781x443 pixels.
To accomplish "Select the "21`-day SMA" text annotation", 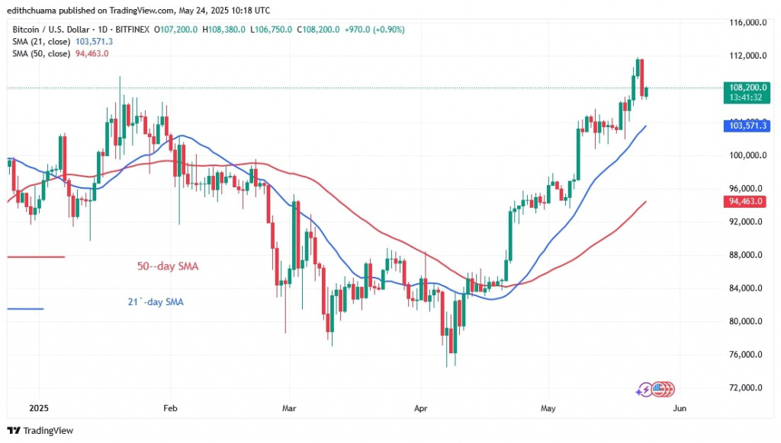I will click(x=156, y=302).
